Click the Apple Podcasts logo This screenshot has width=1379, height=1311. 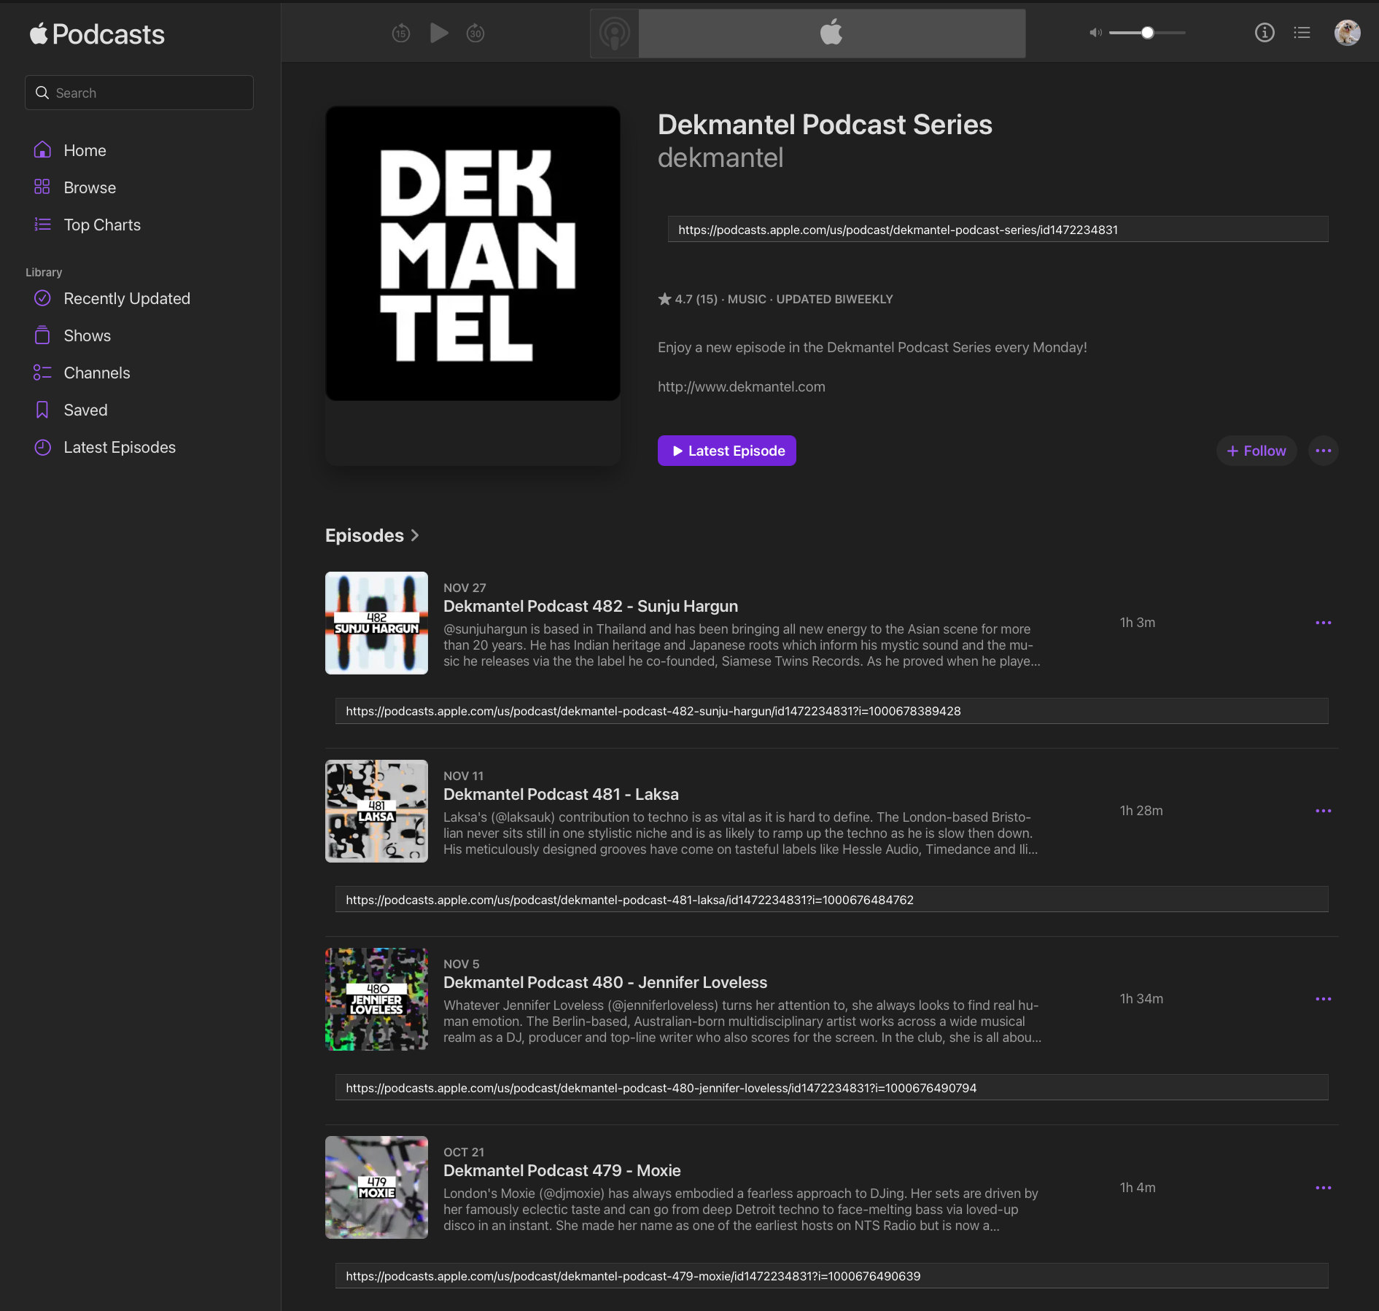point(97,34)
